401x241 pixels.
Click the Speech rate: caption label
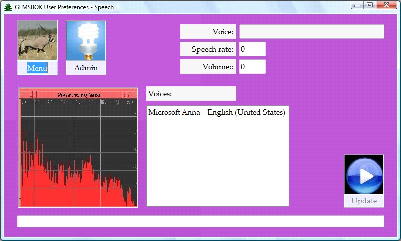(208, 49)
